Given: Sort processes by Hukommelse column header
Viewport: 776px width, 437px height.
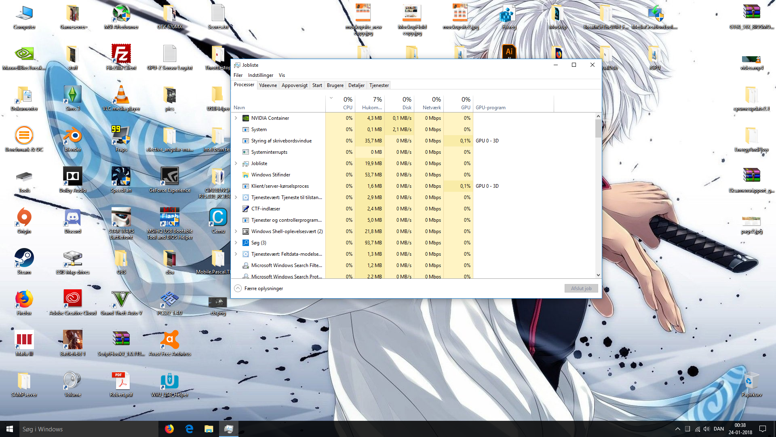Looking at the screenshot, I should click(x=370, y=104).
